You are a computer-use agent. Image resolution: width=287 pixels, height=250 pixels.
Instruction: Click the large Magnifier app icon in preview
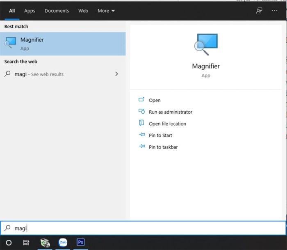click(206, 44)
